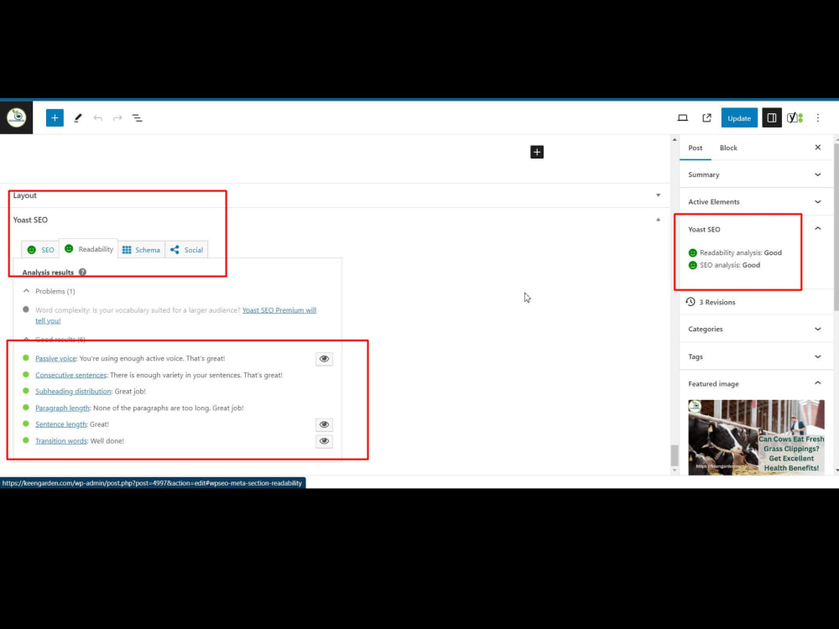The width and height of the screenshot is (839, 629).
Task: Open the Document overview list icon
Action: (137, 117)
